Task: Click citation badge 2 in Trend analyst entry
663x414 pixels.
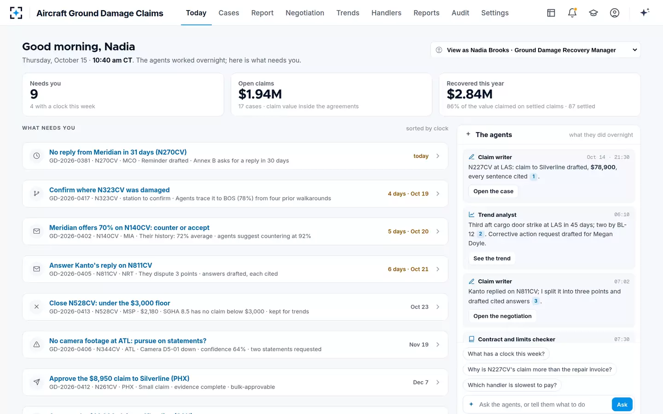Action: pyautogui.click(x=480, y=234)
